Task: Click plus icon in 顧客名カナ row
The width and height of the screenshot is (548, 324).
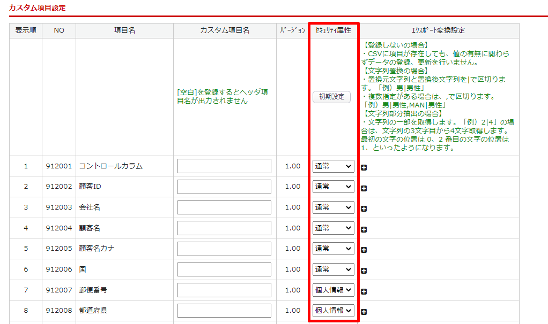Action: click(x=364, y=250)
